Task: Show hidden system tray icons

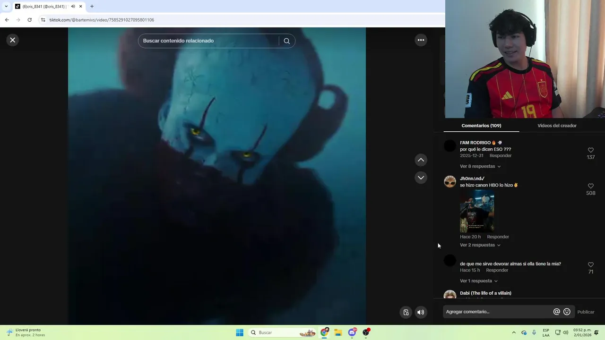Action: coord(514,332)
